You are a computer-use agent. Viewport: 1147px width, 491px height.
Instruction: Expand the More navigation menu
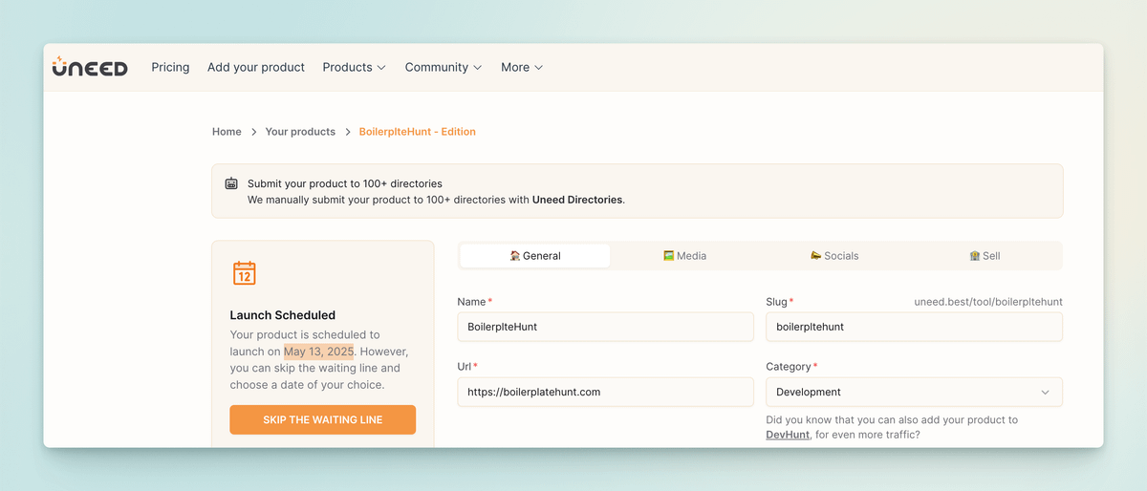522,67
